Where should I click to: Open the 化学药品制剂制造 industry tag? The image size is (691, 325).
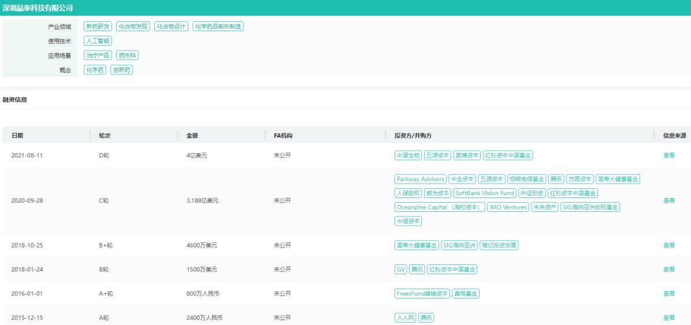point(218,27)
